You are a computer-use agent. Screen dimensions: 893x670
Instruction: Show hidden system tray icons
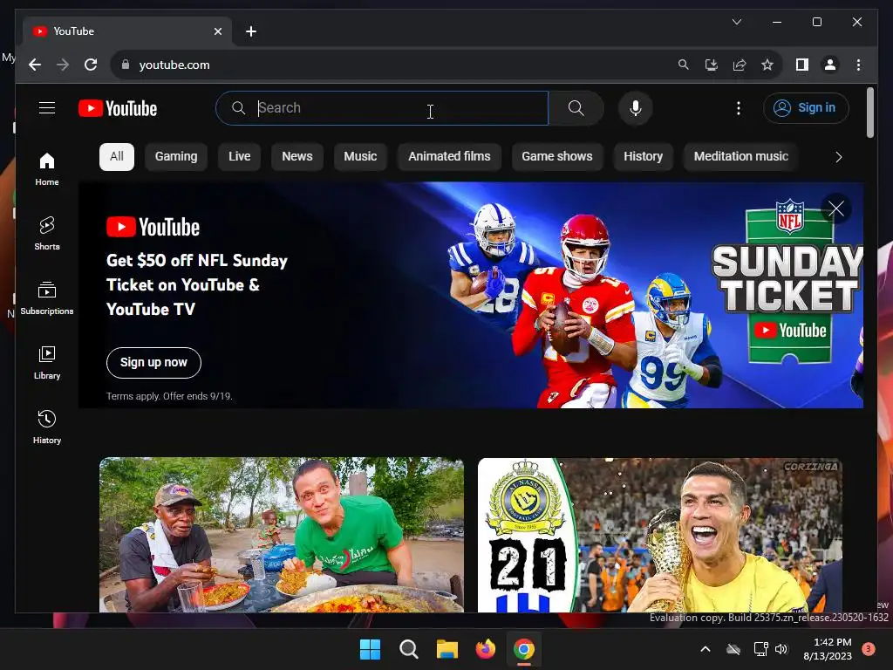click(x=705, y=649)
